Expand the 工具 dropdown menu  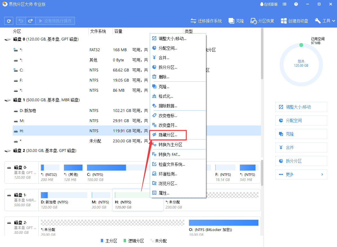tap(325, 21)
